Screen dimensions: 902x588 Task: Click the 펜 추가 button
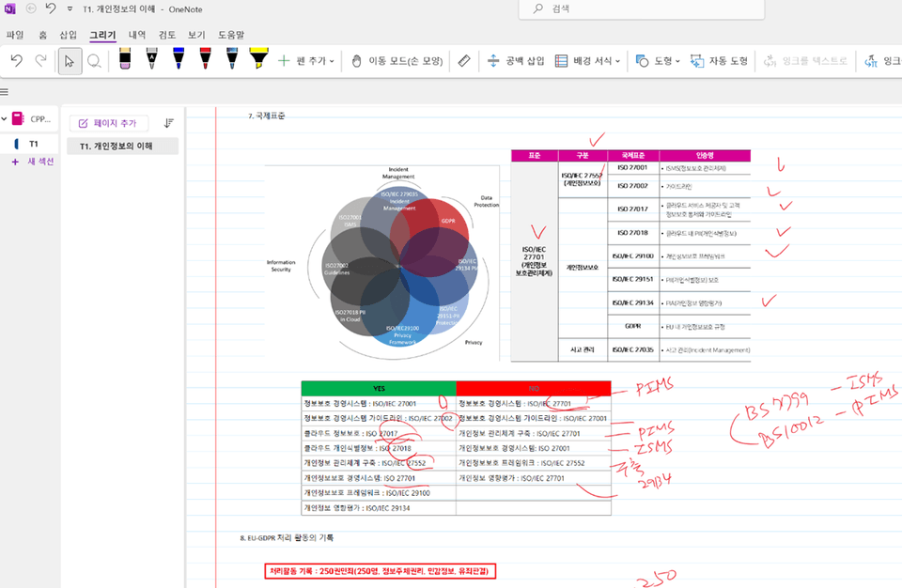point(306,60)
